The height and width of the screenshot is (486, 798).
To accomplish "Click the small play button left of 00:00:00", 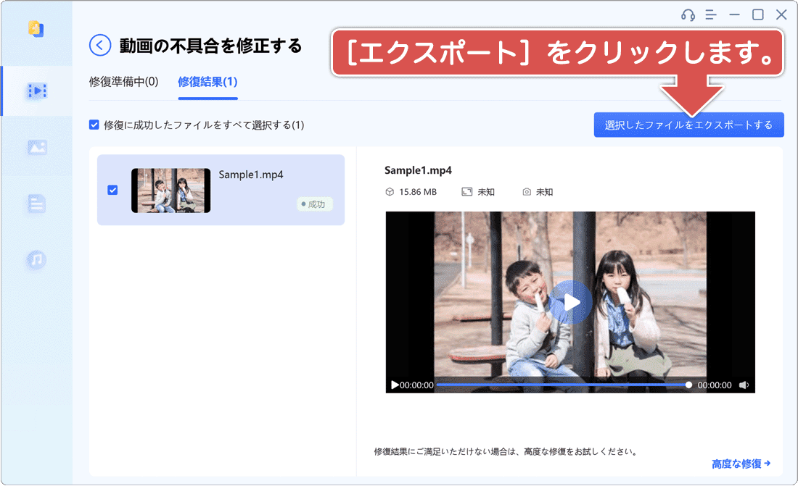I will click(x=395, y=385).
